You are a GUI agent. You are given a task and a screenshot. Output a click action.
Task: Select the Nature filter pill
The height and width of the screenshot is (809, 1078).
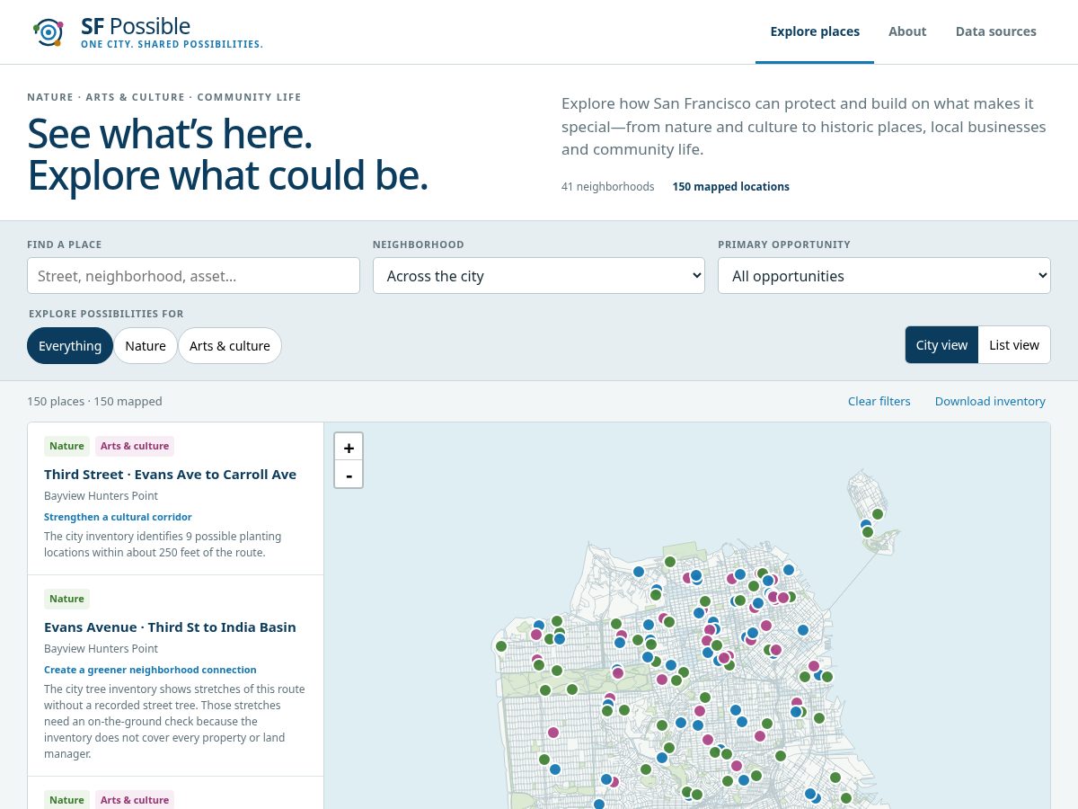(146, 346)
